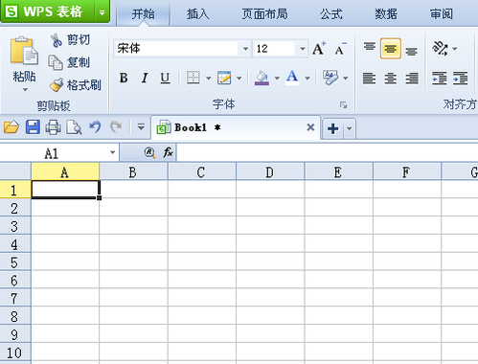Click the Book1 document icon
Viewport: 478px width, 364px height.
pyautogui.click(x=164, y=127)
